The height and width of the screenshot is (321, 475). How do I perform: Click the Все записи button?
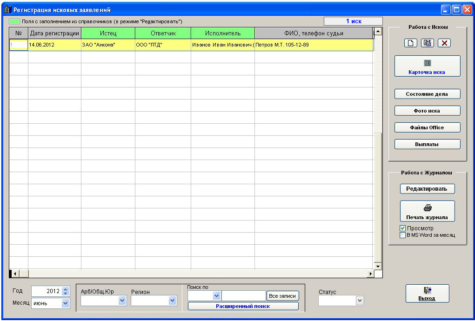283,296
